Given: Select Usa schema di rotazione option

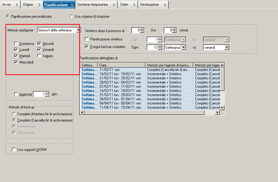Looking at the screenshot, I should click(x=71, y=16).
